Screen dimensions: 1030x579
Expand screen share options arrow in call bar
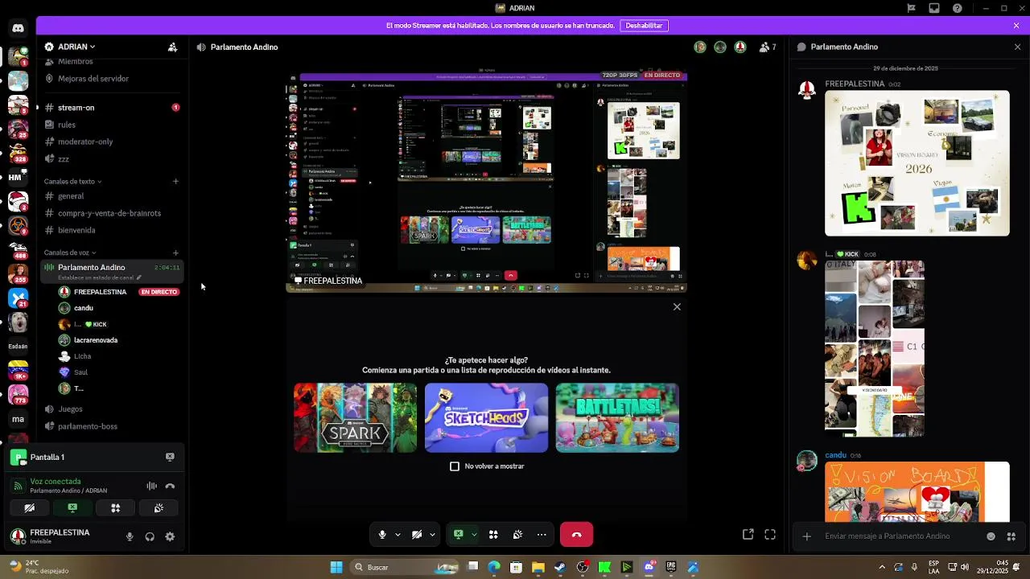(474, 534)
